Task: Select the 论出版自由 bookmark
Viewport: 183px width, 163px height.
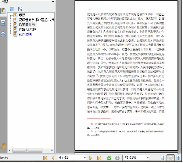Action: click(27, 25)
